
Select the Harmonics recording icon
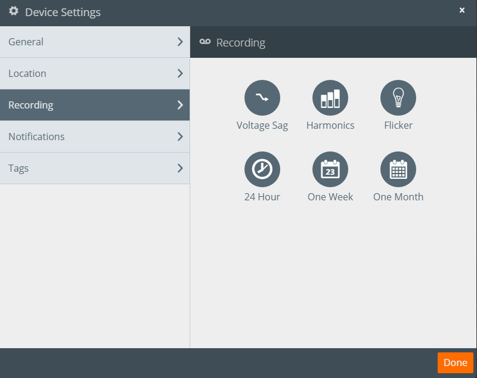[x=330, y=97]
